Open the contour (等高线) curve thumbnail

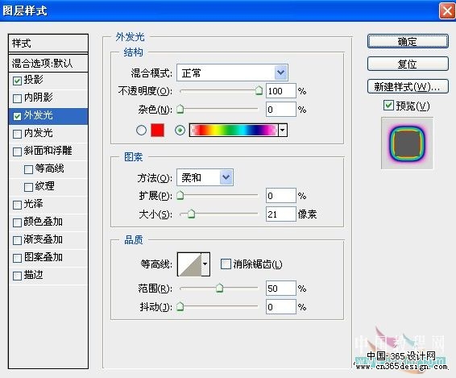pyautogui.click(x=189, y=264)
